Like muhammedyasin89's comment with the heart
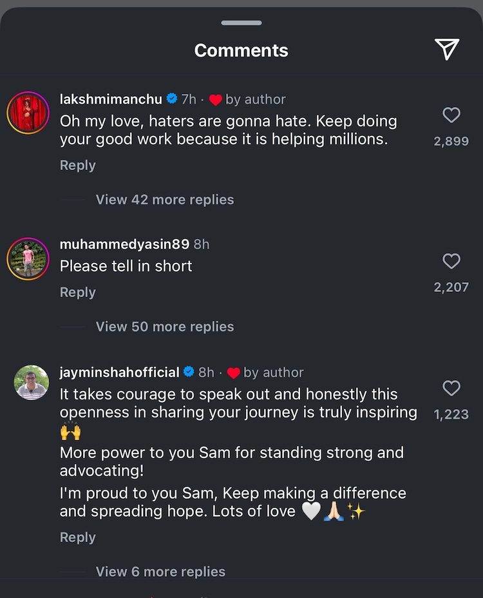Image resolution: width=483 pixels, height=598 pixels. (x=451, y=261)
